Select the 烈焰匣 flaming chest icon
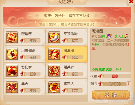The height and width of the screenshot is (105, 135). pos(12,37)
